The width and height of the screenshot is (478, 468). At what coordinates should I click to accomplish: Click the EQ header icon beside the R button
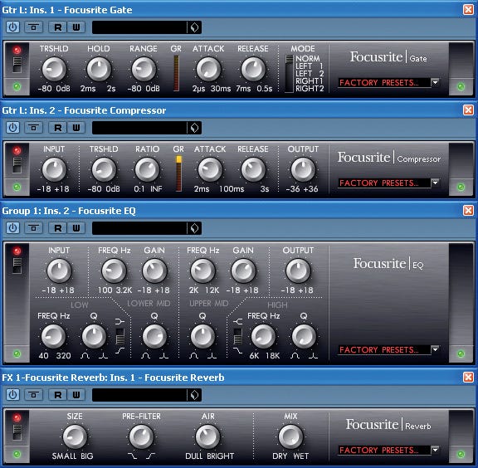point(33,228)
